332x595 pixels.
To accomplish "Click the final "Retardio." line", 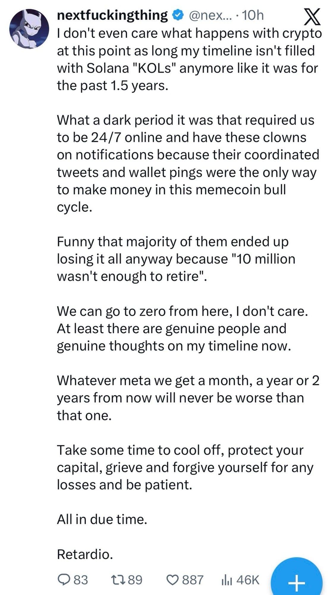I will [x=85, y=554].
